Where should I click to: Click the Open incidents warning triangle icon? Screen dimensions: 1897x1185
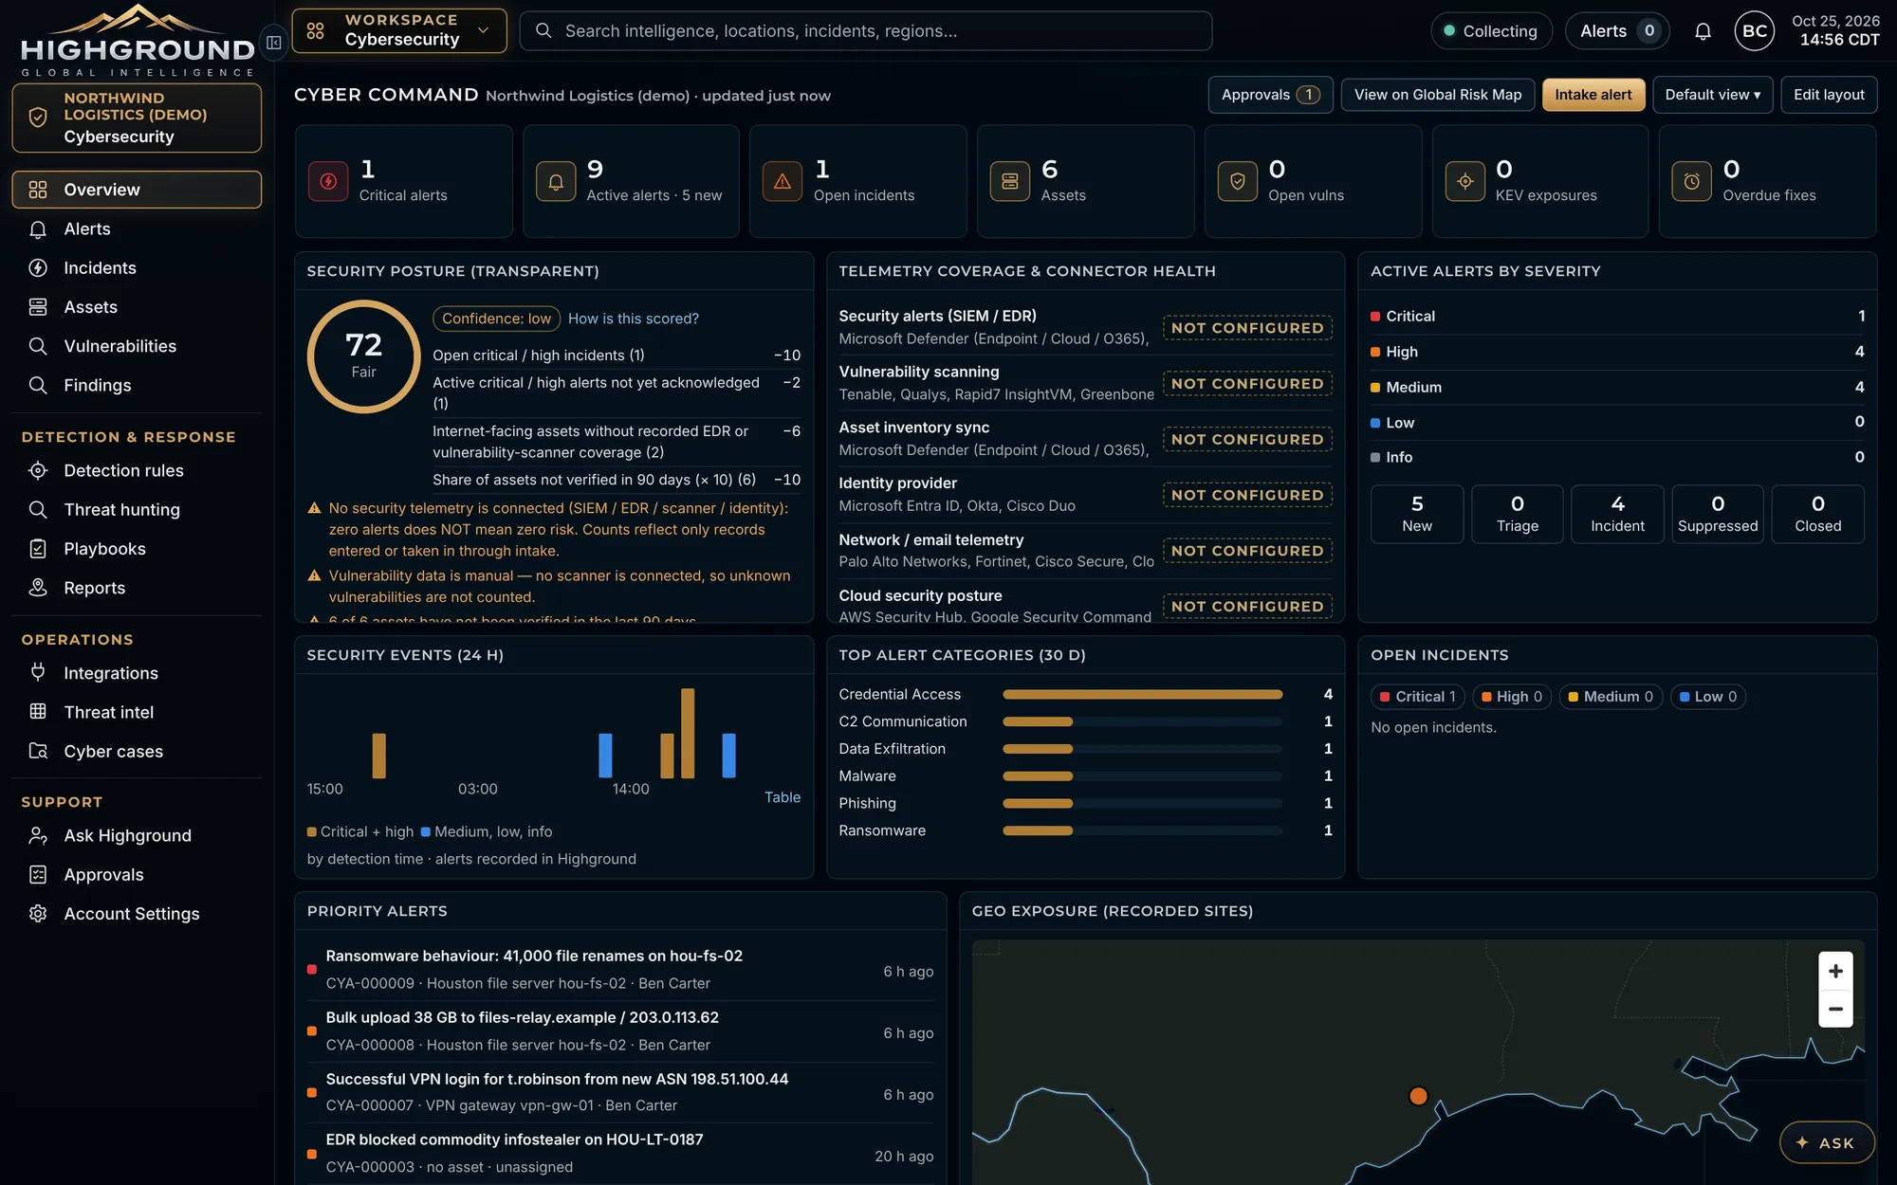click(783, 181)
